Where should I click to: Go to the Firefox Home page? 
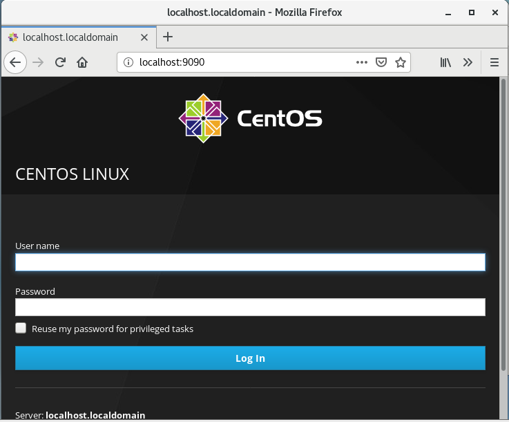click(82, 62)
